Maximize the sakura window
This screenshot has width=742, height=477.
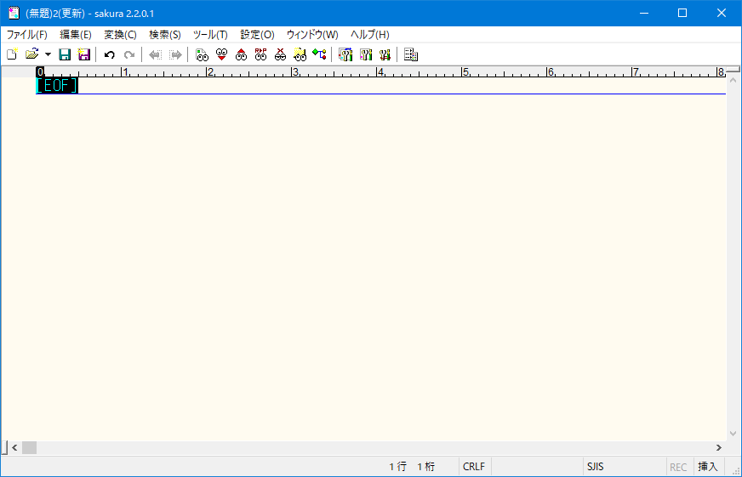tap(682, 13)
